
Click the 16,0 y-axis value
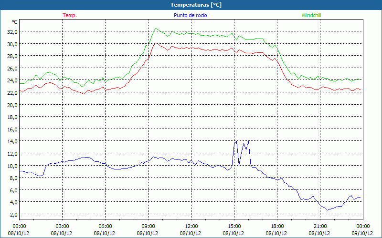point(12,129)
